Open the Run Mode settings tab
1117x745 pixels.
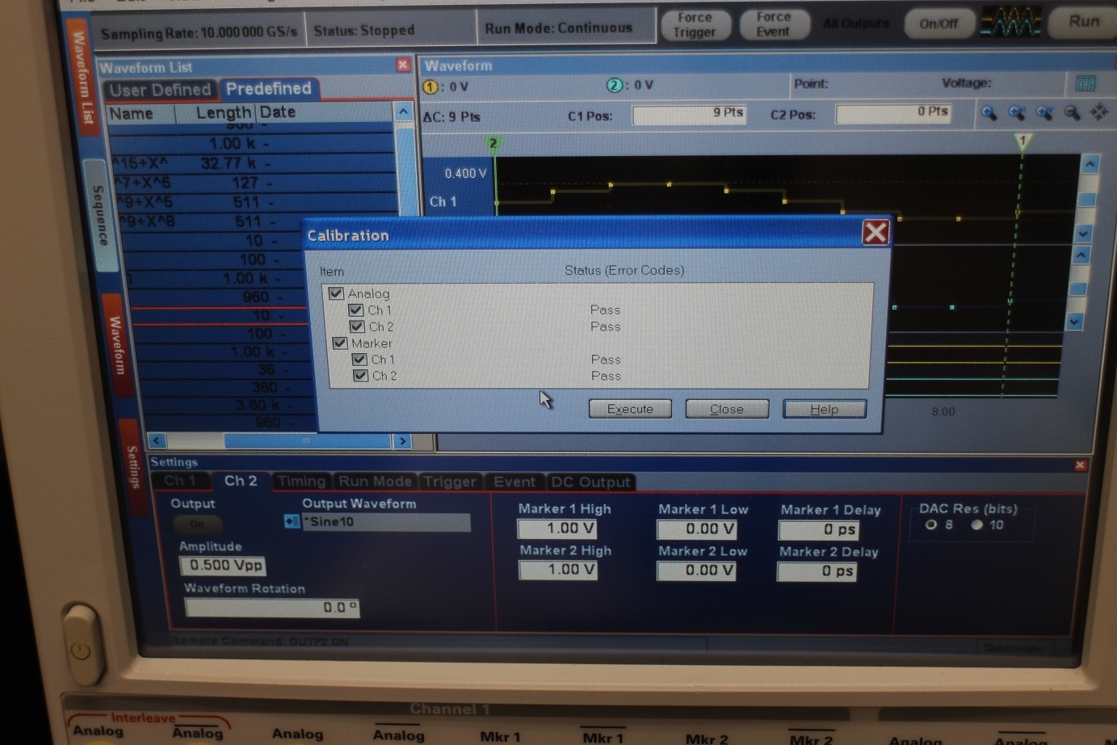click(375, 481)
